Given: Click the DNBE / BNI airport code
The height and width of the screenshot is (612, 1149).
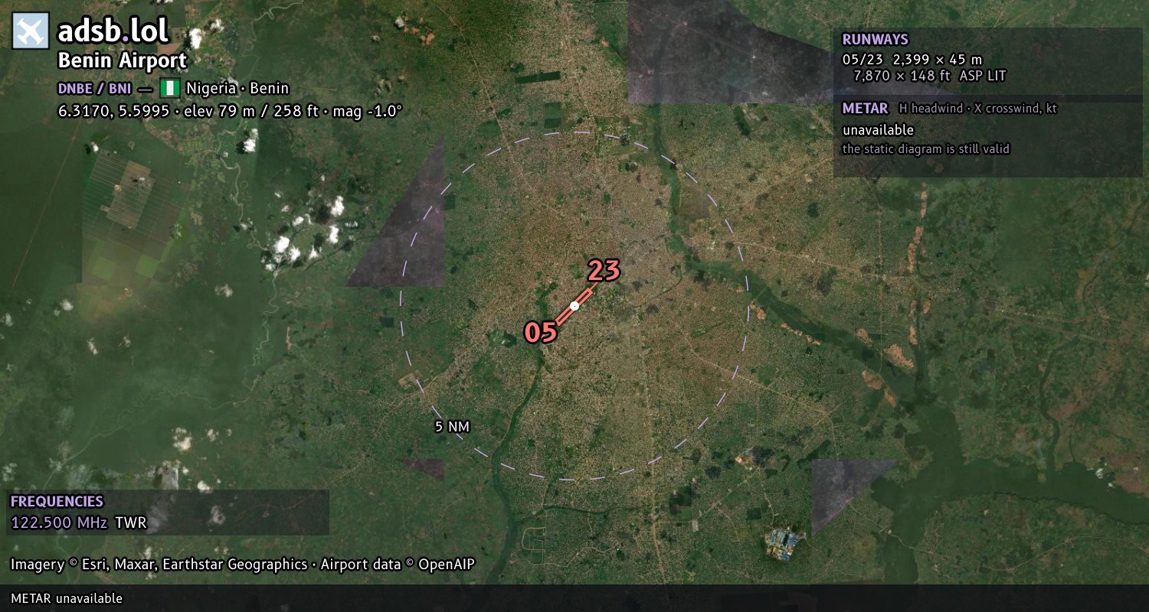Looking at the screenshot, I should click(x=94, y=88).
